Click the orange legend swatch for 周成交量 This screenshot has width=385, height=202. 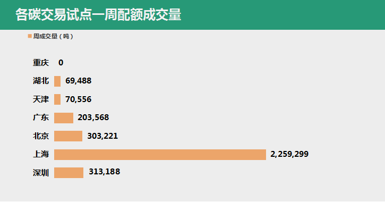pos(30,36)
